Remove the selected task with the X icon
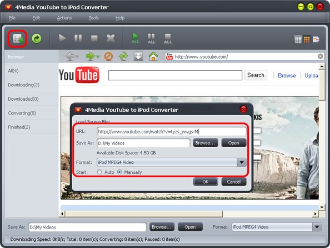Screen dimensions: 330x248 click(x=111, y=39)
